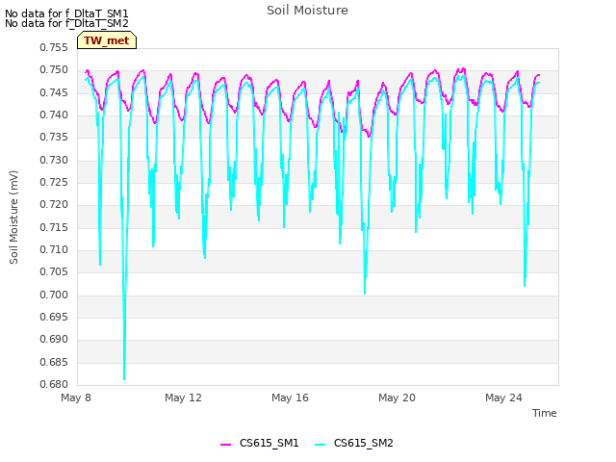
Task: Click the Soil Moisture chart title
Action: click(x=307, y=11)
